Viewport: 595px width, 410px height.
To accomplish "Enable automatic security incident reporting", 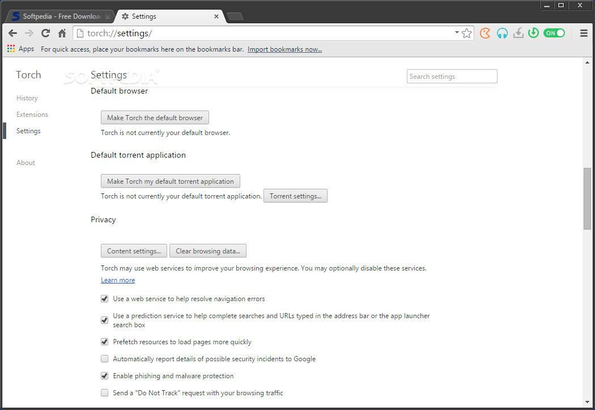I will coord(104,359).
